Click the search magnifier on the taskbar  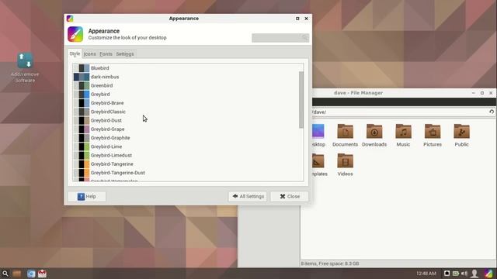(5, 274)
